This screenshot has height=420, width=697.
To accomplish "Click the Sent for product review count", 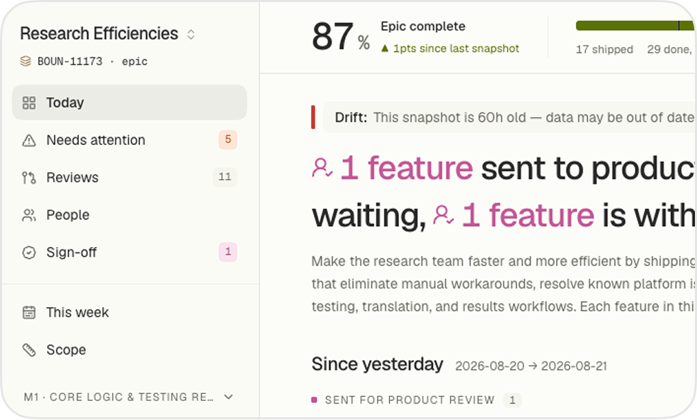I will (x=512, y=400).
